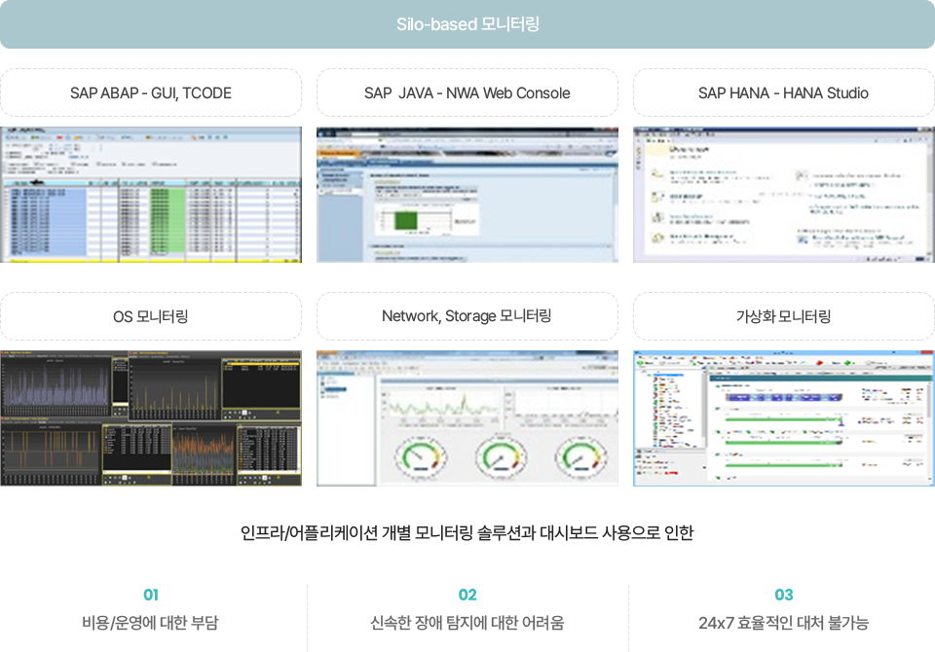Open the SAP HANA Studio screenshot thumbnail

coord(783,195)
